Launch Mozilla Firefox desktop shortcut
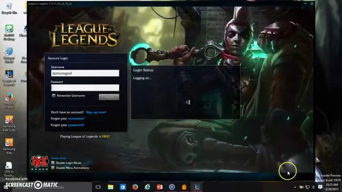This screenshot has height=192, width=342. tap(9, 101)
